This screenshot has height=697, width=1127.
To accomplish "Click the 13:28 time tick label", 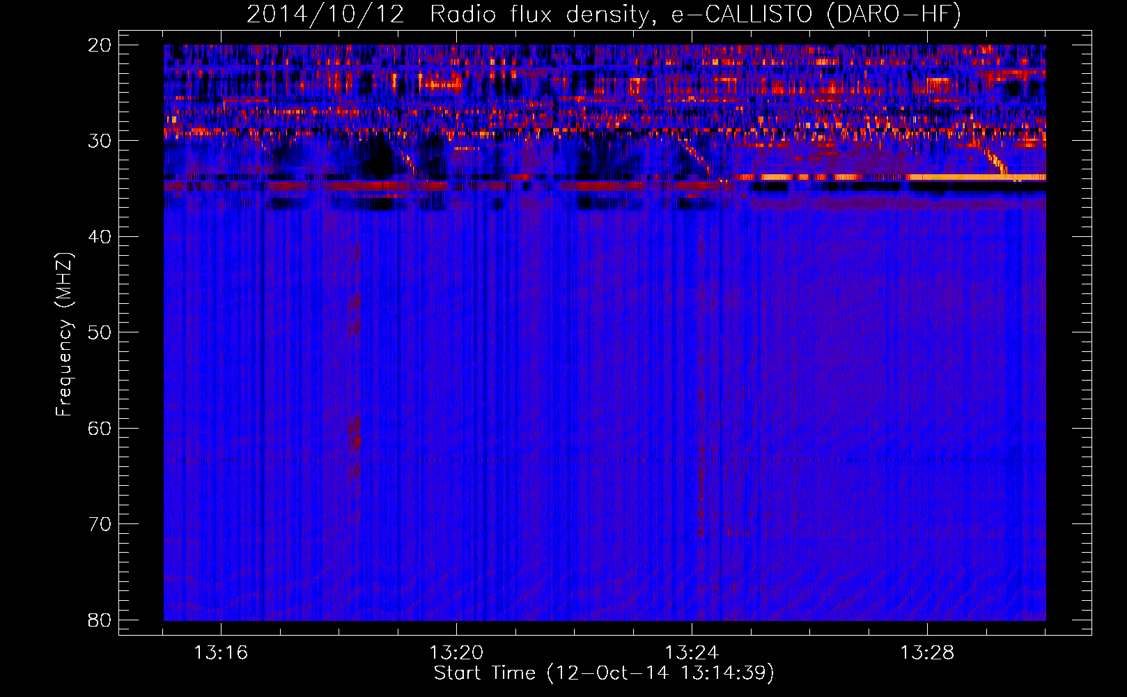I will 927,653.
